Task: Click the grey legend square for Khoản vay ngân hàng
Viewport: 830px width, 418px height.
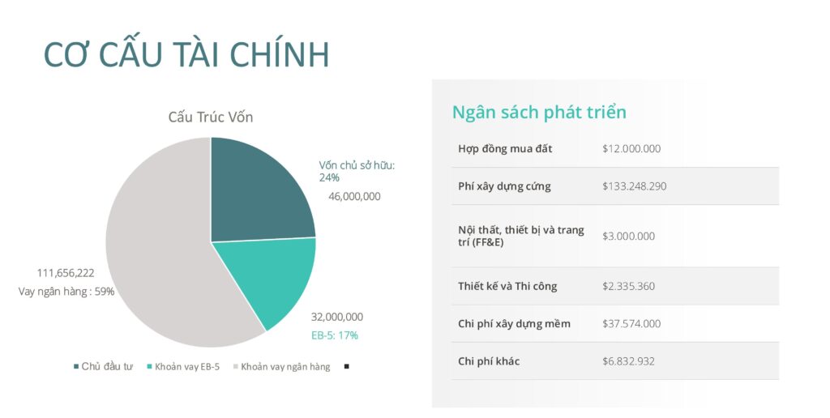Action: coord(236,366)
